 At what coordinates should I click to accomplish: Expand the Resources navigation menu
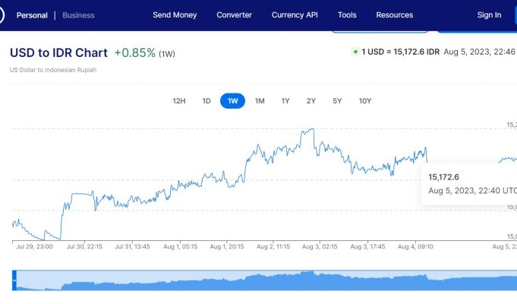point(395,15)
